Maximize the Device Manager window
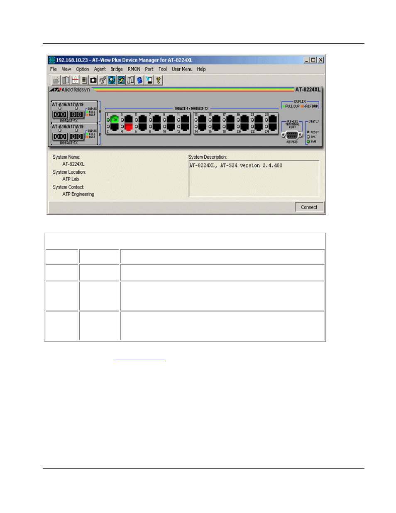396x513 pixels. tap(313, 60)
